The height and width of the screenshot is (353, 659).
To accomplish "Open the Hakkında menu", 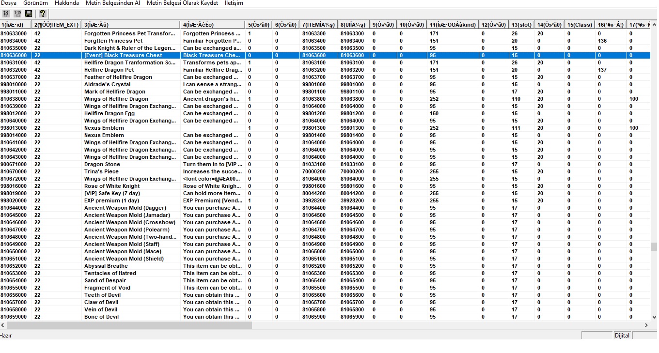I will pos(67,3).
